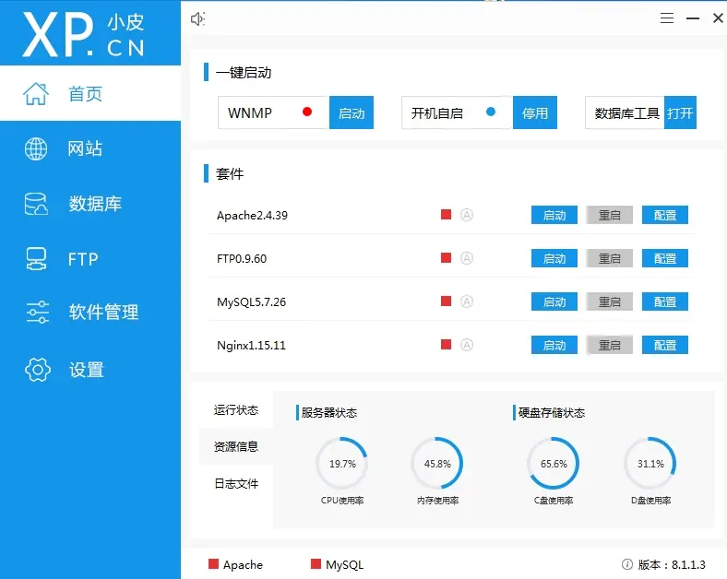Image resolution: width=727 pixels, height=579 pixels.
Task: Toggle FTP0.9.60 auto-start A icon
Action: pos(467,258)
